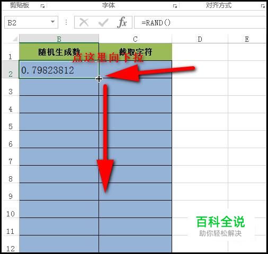Open the Name Box dropdown arrow
The width and height of the screenshot is (268, 254).
(52, 22)
